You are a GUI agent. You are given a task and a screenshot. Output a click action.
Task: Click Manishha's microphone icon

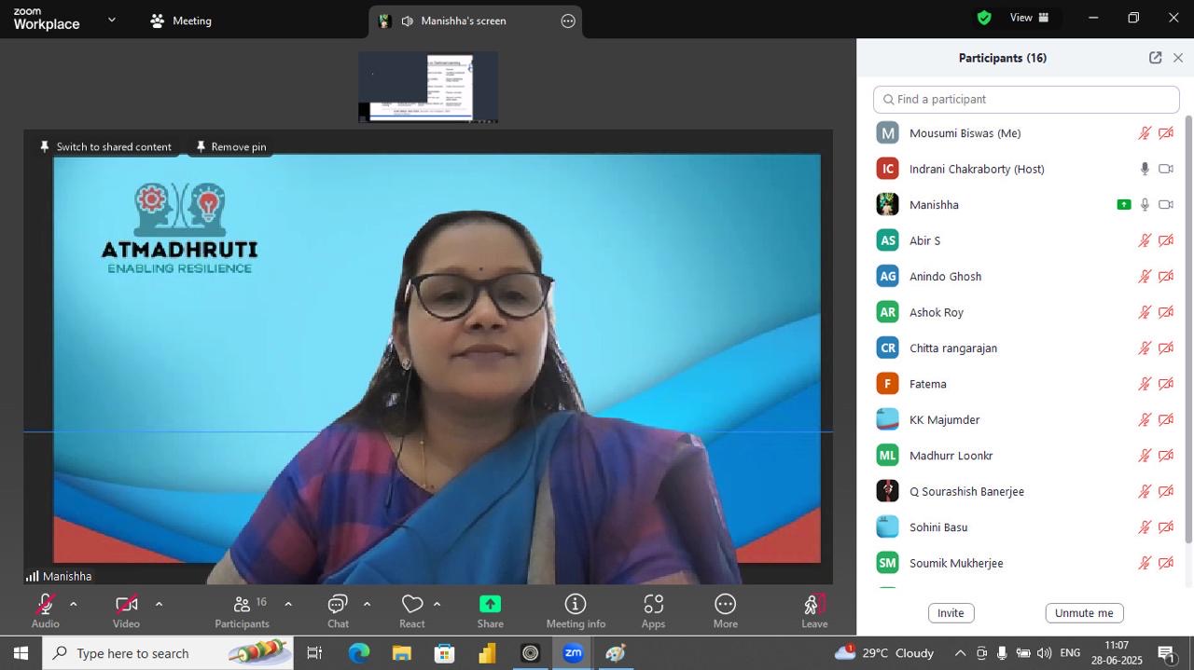1145,205
